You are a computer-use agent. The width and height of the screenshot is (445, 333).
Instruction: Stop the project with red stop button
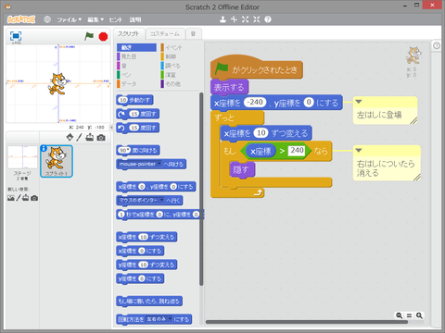click(x=103, y=37)
